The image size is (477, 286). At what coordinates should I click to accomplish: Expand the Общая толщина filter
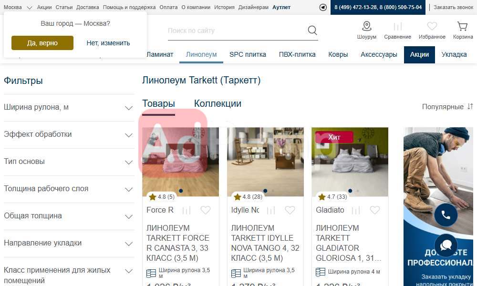pyautogui.click(x=69, y=216)
